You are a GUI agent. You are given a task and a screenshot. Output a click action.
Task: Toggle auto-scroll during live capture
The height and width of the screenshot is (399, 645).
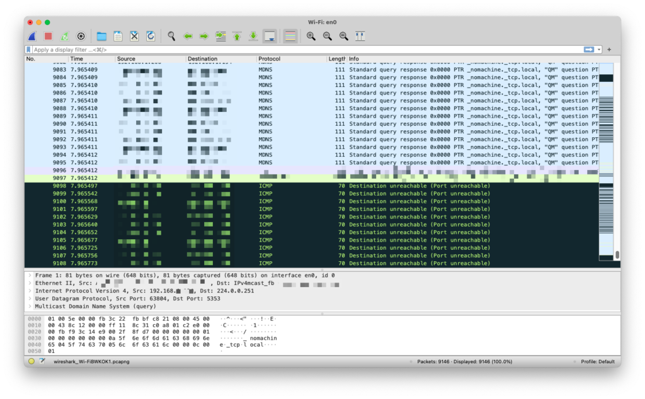tap(270, 36)
